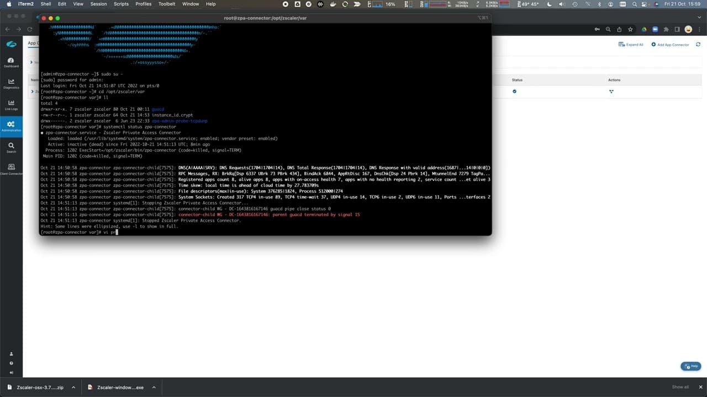Image resolution: width=707 pixels, height=397 pixels.
Task: Click Add App Connector
Action: pos(670,45)
